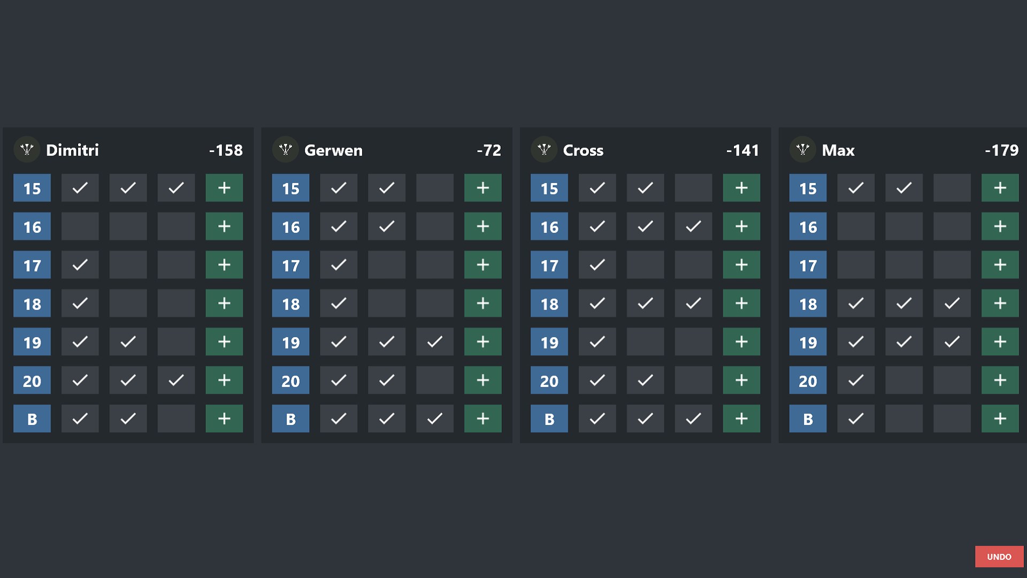Toggle Gerwen's third checked Bull mark
Screen dimensions: 1027x578
tap(435, 419)
